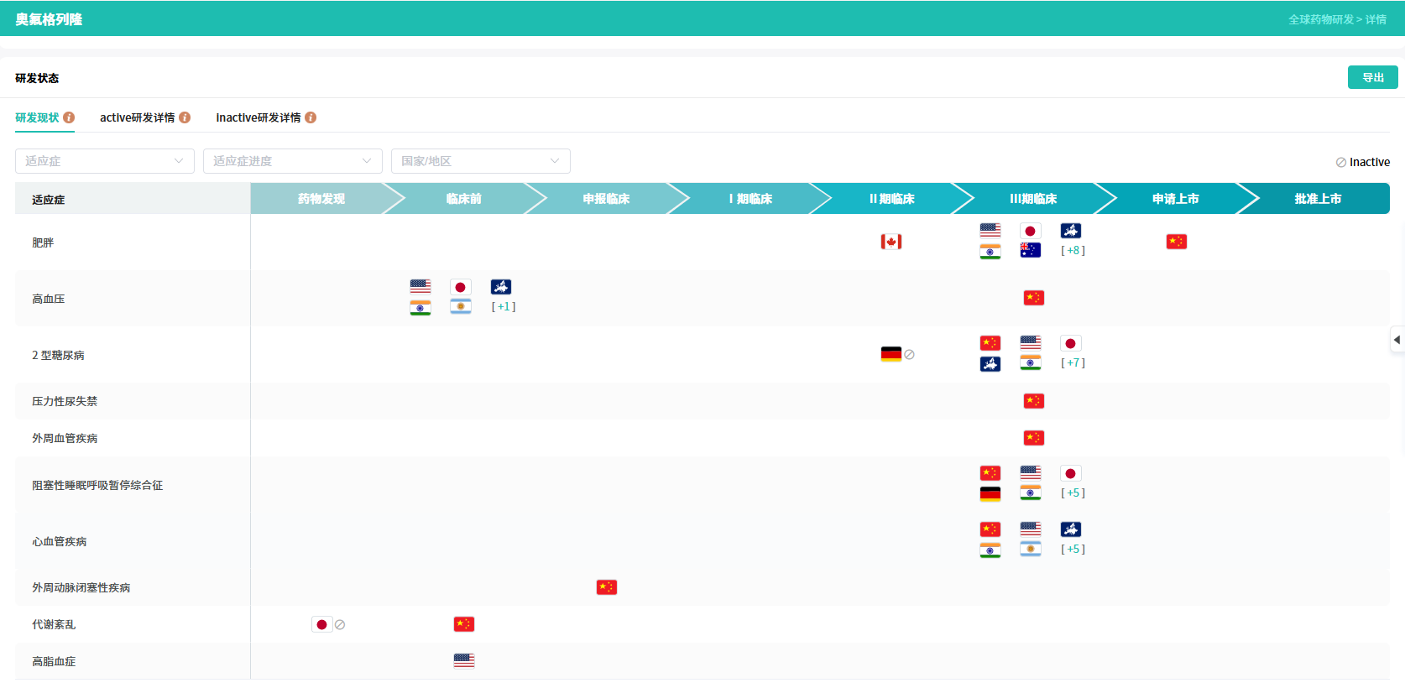Expand [+1] more countries for 高血压
Viewport: 1405px width, 688px height.
click(504, 306)
